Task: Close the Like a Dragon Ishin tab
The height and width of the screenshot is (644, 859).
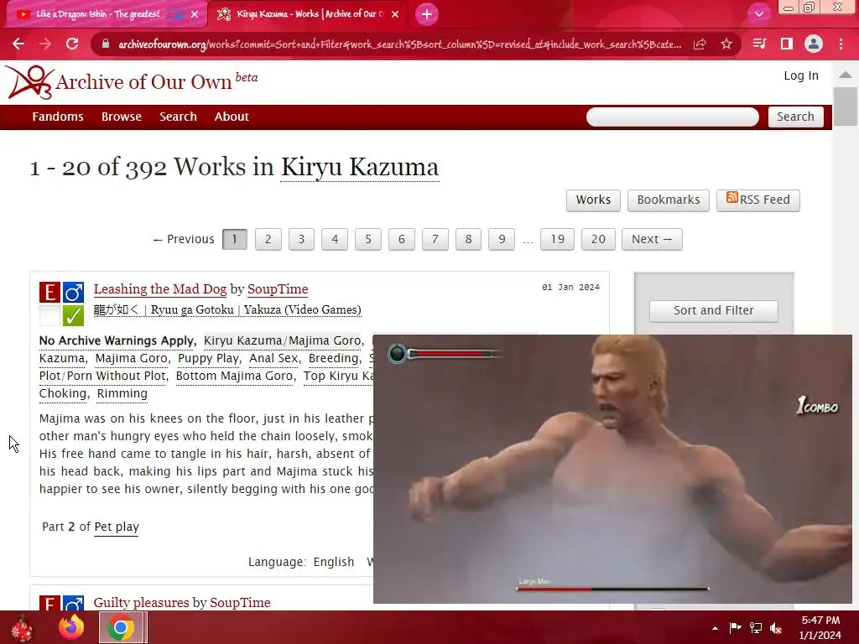Action: [x=195, y=15]
